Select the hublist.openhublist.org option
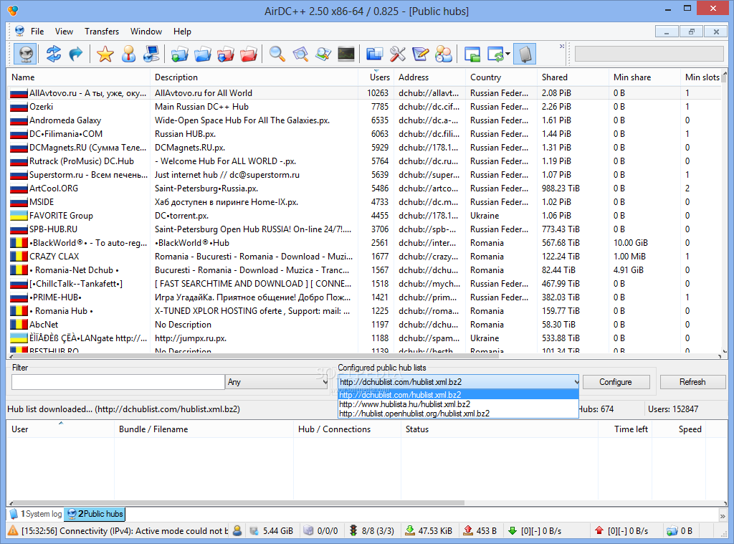734x544 pixels. pyautogui.click(x=458, y=414)
